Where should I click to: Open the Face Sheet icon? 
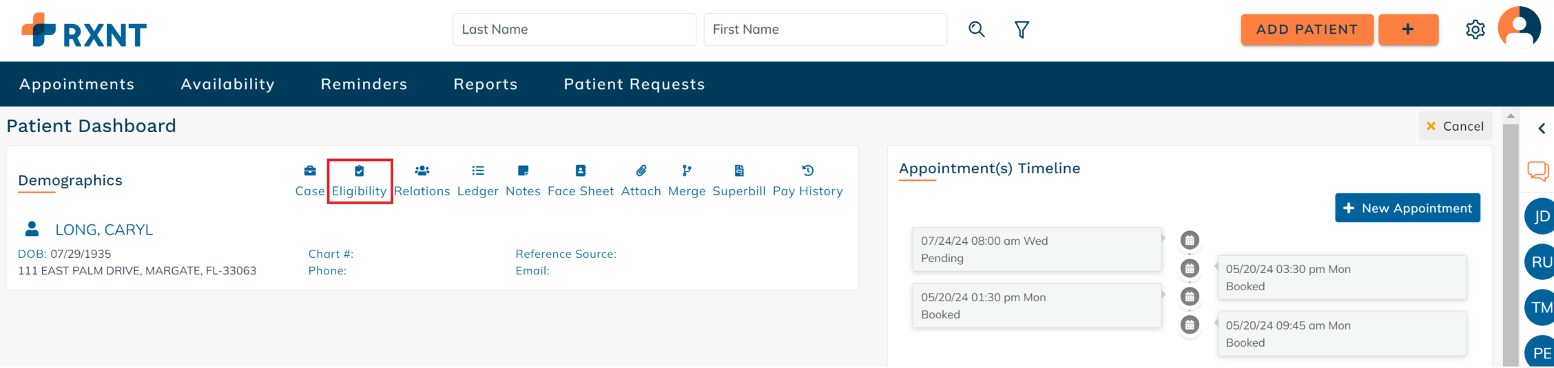tap(581, 171)
